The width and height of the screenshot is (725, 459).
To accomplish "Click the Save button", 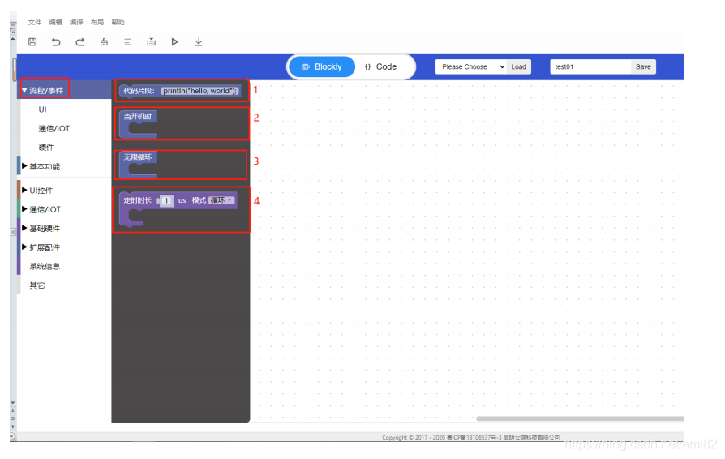I will click(x=643, y=66).
